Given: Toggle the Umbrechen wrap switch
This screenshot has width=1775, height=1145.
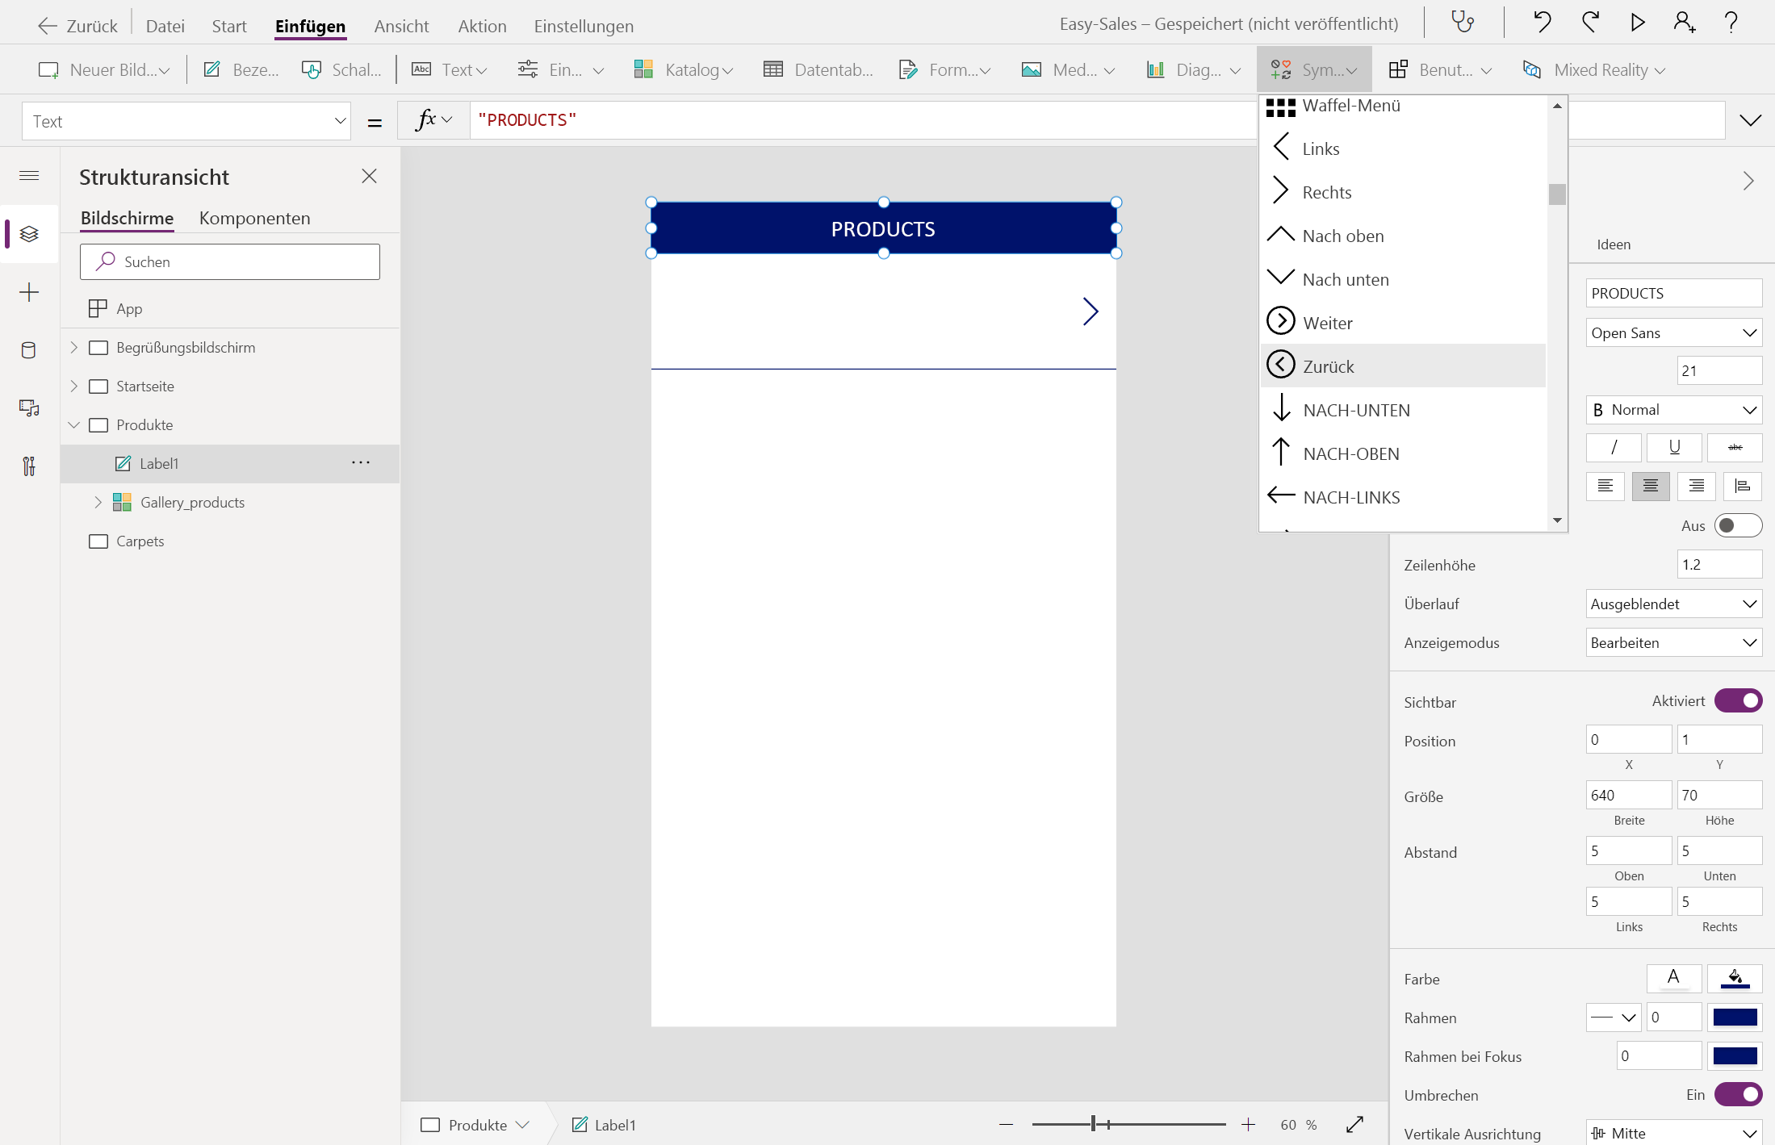Looking at the screenshot, I should tap(1738, 1095).
